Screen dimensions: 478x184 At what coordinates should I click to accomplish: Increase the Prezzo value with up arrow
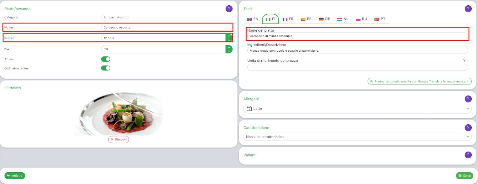[x=229, y=36]
